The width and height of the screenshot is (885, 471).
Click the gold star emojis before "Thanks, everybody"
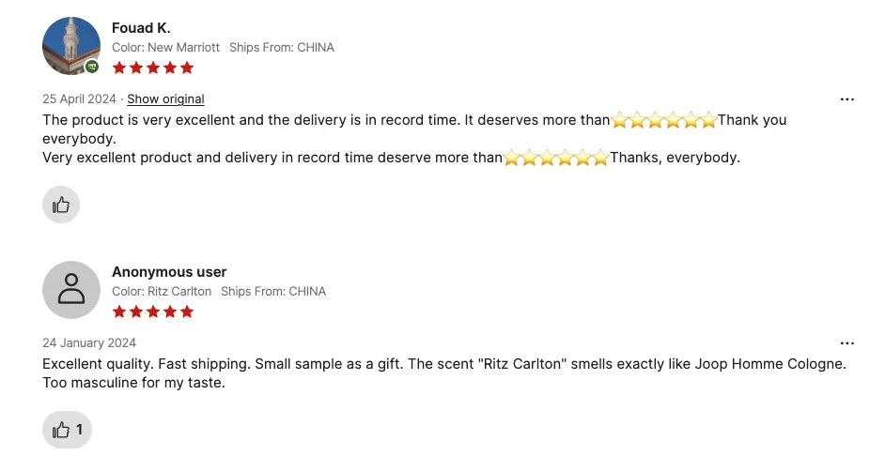pyautogui.click(x=556, y=158)
